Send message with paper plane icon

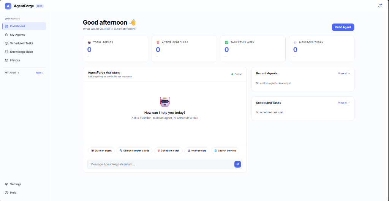(237, 164)
